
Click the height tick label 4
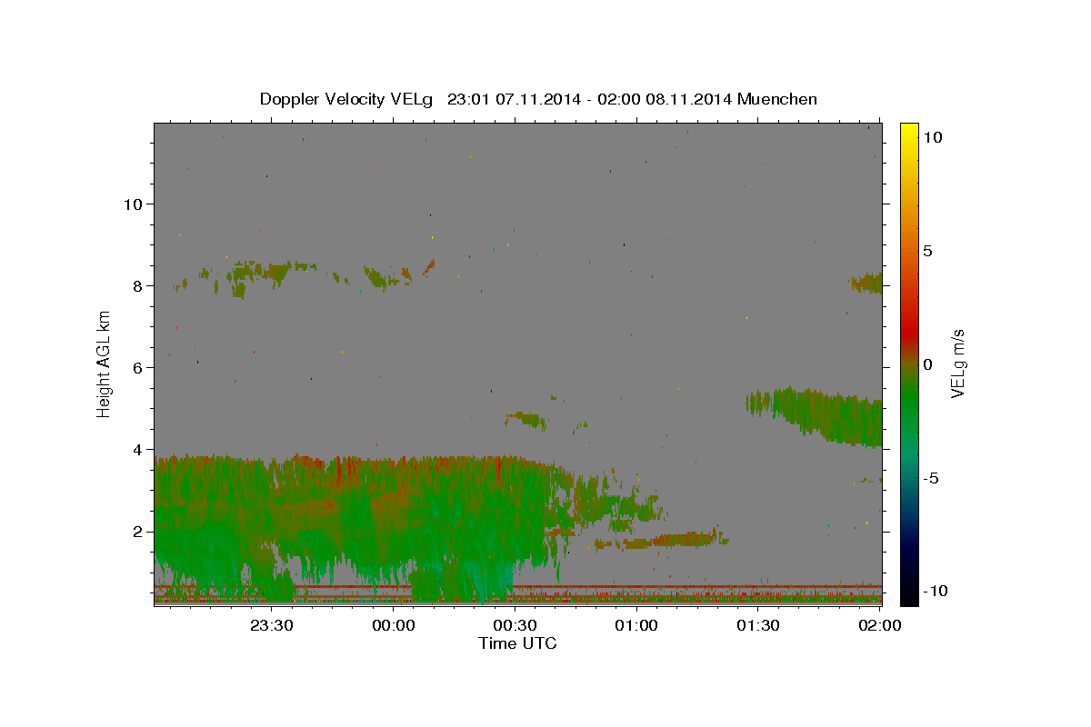click(x=136, y=449)
